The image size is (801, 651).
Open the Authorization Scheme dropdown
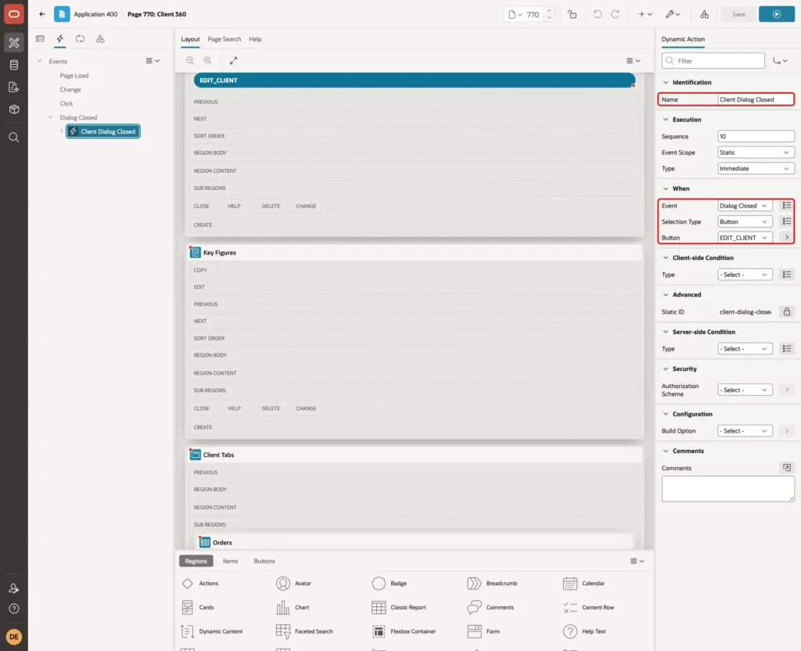tap(745, 390)
